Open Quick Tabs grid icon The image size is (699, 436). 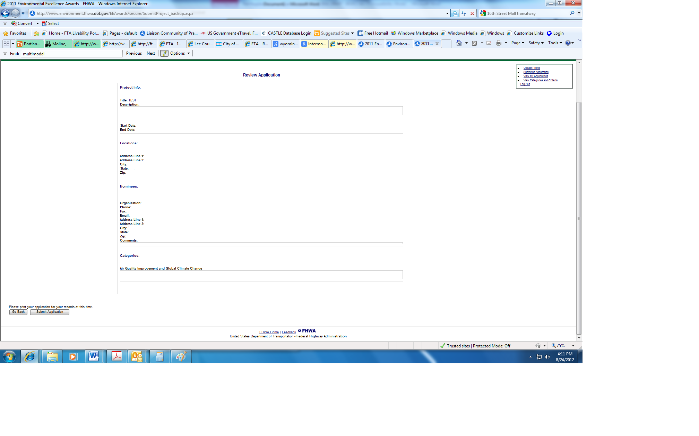pyautogui.click(x=6, y=44)
